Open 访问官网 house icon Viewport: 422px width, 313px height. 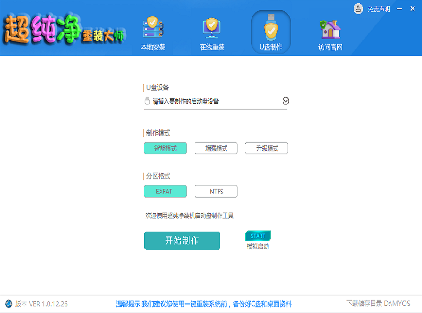tap(330, 29)
